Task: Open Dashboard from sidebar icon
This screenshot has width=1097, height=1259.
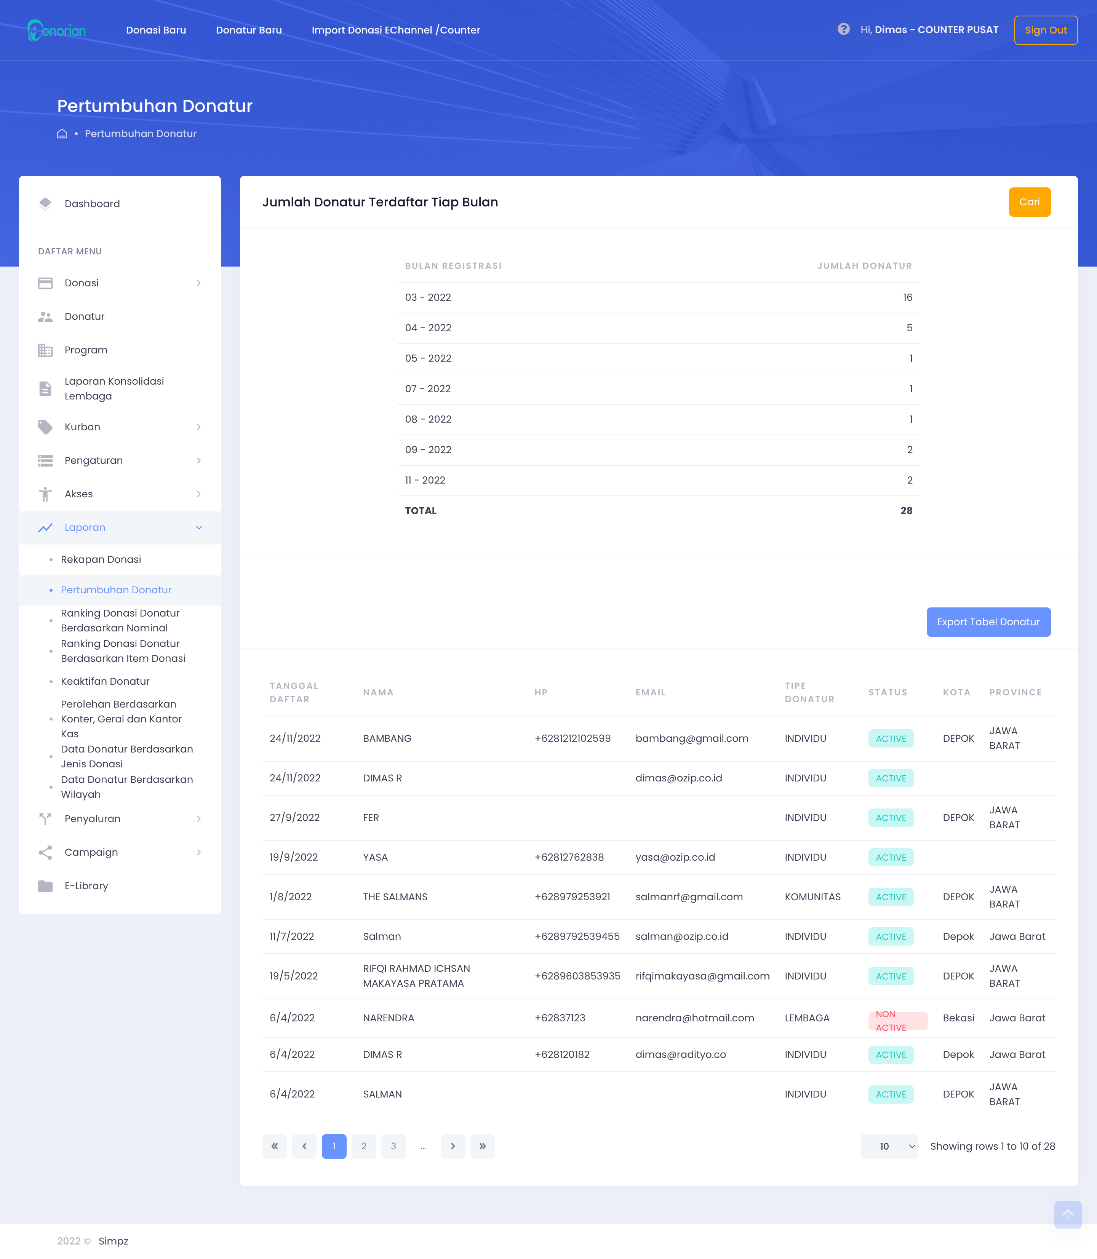Action: coord(45,204)
